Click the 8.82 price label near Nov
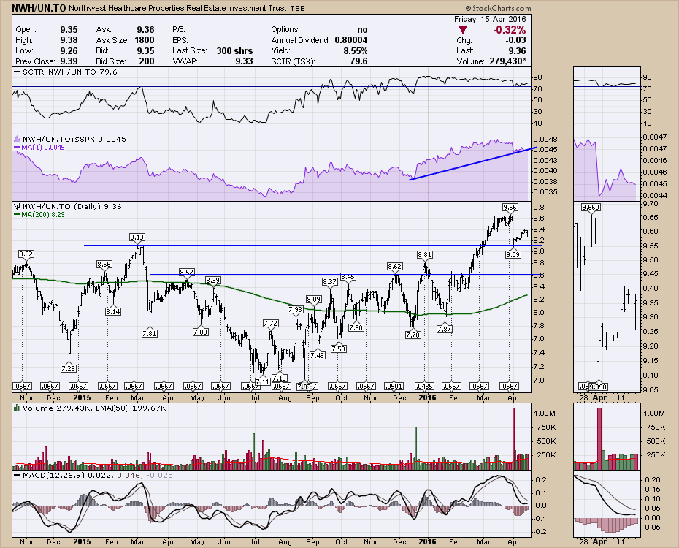The image size is (679, 548). click(x=26, y=254)
